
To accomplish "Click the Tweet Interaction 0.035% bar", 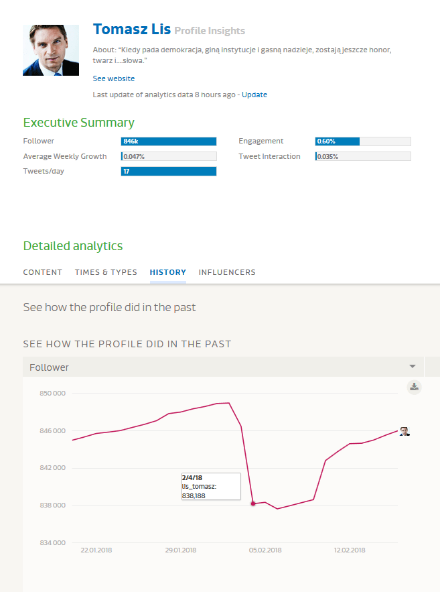I will 362,156.
